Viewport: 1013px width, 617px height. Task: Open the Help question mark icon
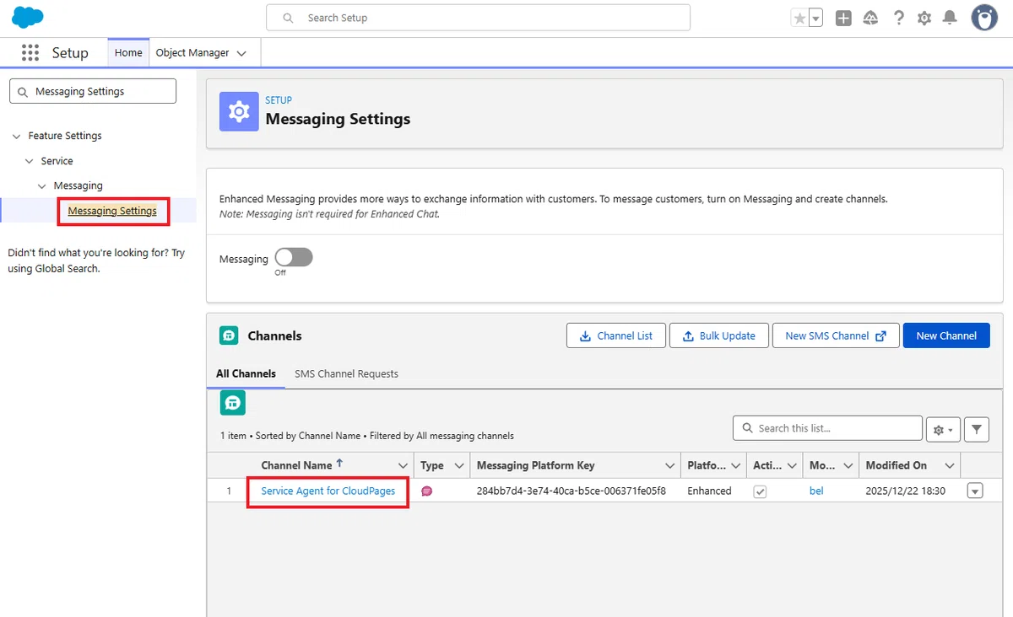(898, 18)
